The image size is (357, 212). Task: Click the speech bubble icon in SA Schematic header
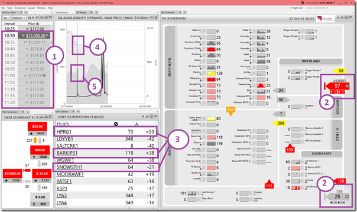point(350,18)
